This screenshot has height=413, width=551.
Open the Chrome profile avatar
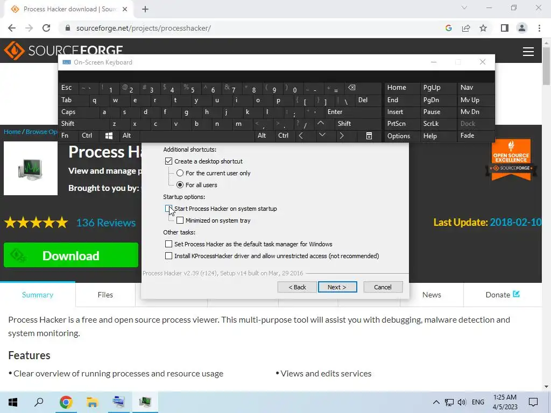click(x=522, y=28)
